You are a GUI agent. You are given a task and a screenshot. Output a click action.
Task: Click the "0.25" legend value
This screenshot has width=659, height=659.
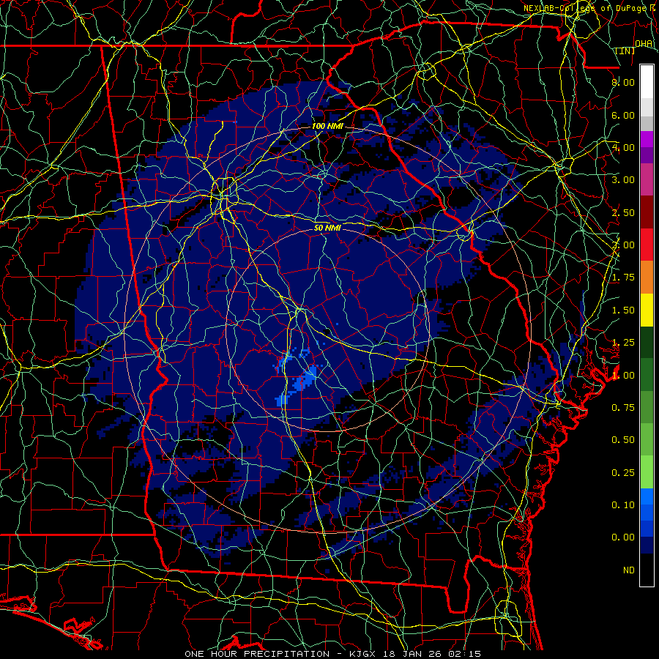623,473
